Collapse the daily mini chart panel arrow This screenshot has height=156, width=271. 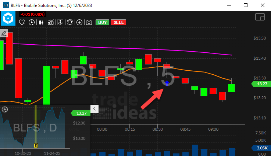pyautogui.click(x=94, y=109)
